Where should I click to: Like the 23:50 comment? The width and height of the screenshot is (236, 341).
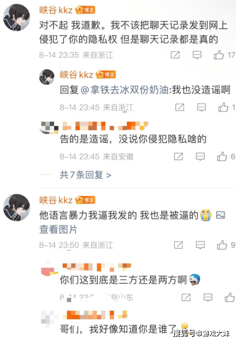[x=222, y=245]
